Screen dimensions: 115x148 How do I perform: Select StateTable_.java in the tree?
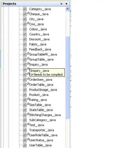(41, 110)
